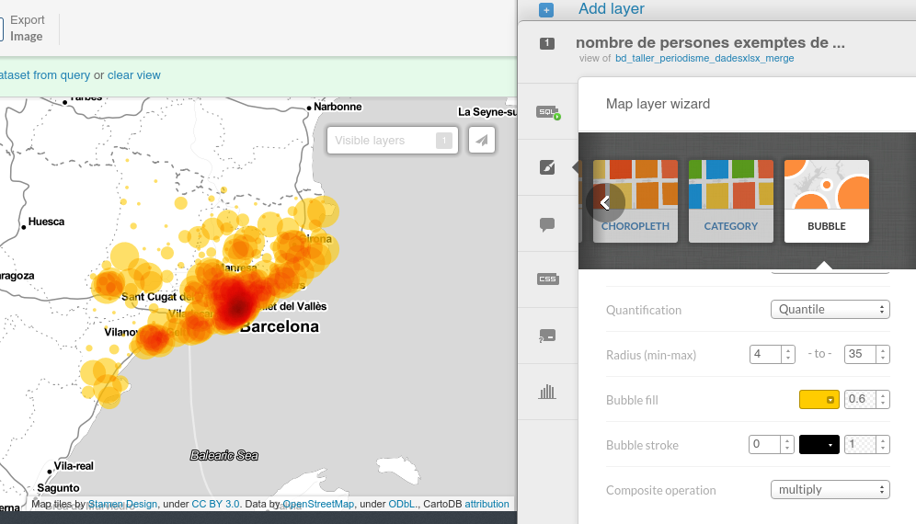Open the map layer wizard brush icon

(x=547, y=167)
